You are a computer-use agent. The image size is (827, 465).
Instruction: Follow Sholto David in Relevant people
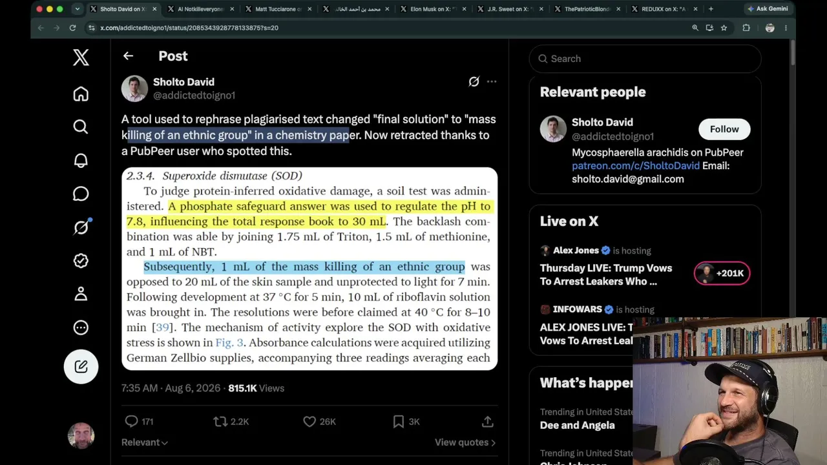(x=724, y=129)
